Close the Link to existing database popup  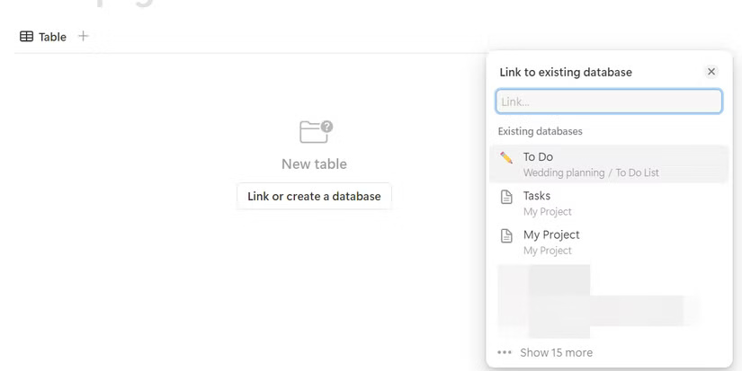point(711,72)
